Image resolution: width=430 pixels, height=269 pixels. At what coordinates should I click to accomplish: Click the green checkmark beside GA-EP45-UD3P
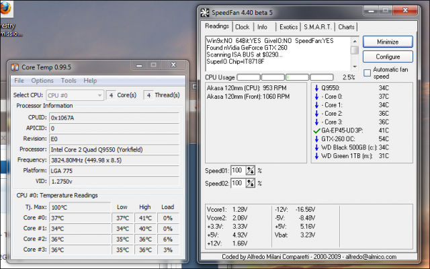tap(316, 130)
